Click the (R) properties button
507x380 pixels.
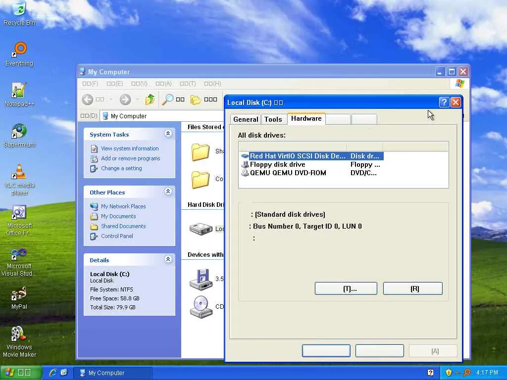click(413, 288)
